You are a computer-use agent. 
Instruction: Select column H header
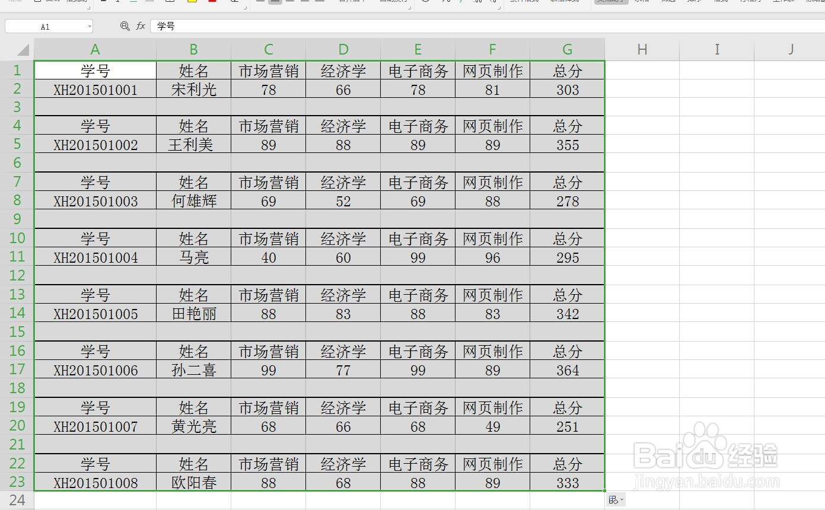[642, 50]
